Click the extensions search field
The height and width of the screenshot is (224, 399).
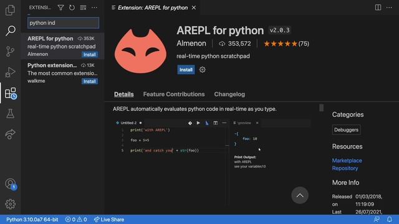pos(63,23)
